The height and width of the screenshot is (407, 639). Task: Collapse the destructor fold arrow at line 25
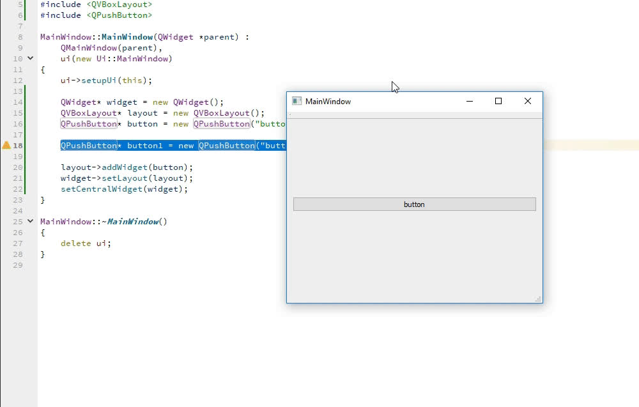[30, 221]
